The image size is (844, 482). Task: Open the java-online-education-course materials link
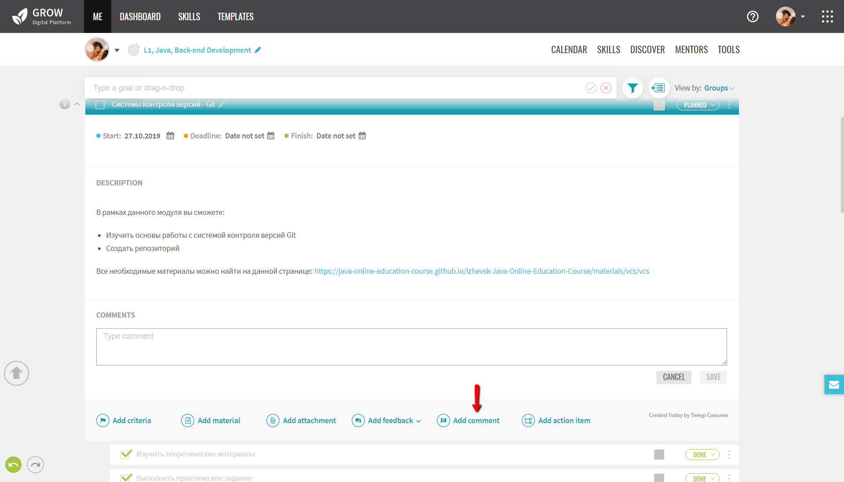tap(481, 271)
